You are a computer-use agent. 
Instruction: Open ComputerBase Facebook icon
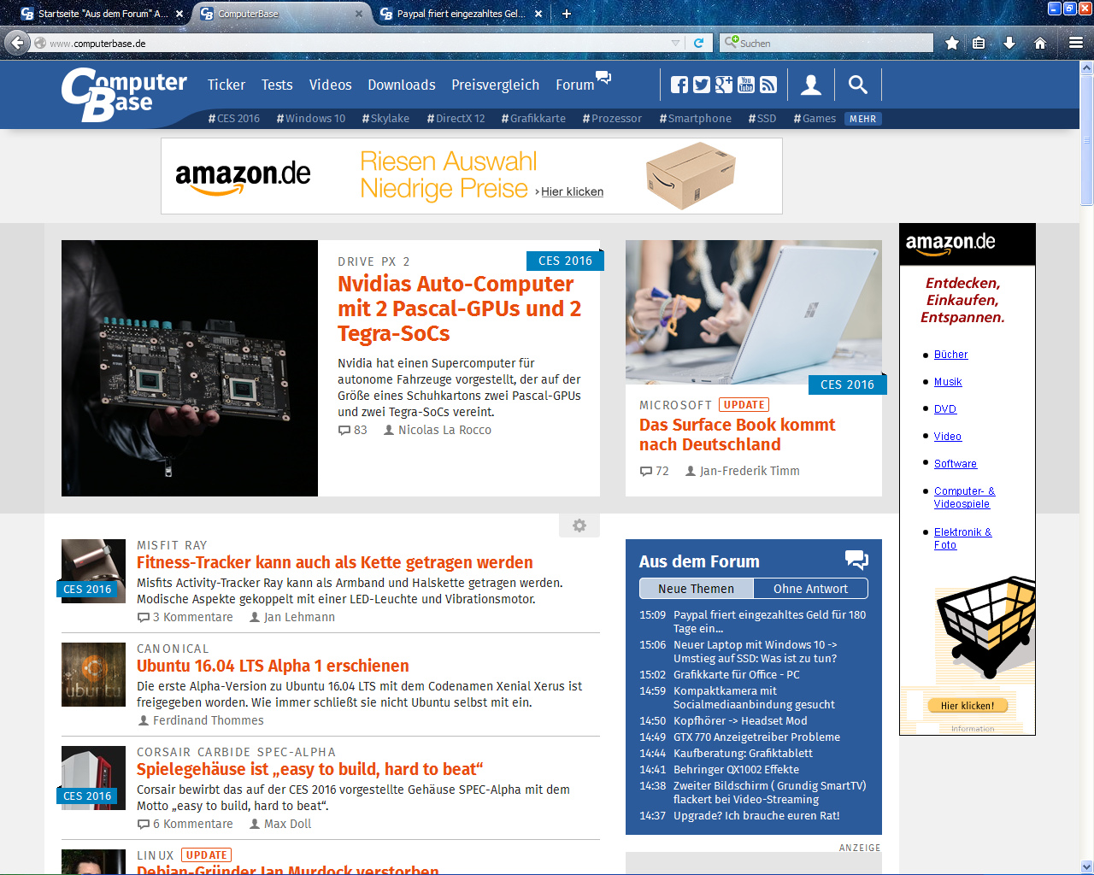tap(679, 85)
